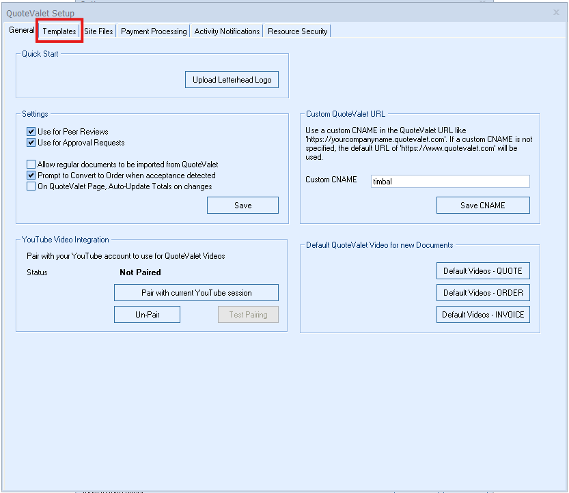Click Upload Letterhead Logo button

click(232, 80)
